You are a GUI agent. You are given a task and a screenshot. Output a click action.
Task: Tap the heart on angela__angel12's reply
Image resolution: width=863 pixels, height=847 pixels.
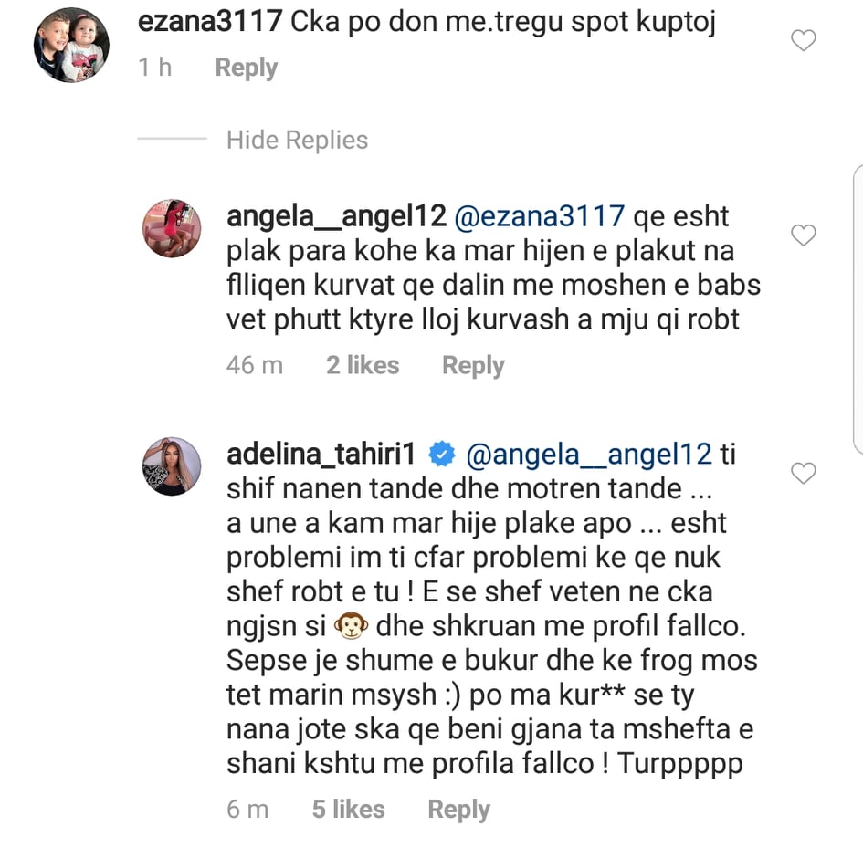coord(803,236)
